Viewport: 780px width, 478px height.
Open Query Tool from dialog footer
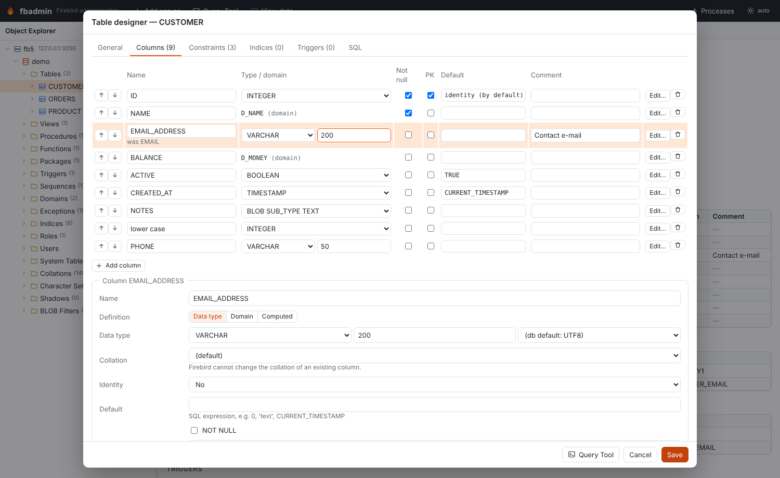click(591, 455)
